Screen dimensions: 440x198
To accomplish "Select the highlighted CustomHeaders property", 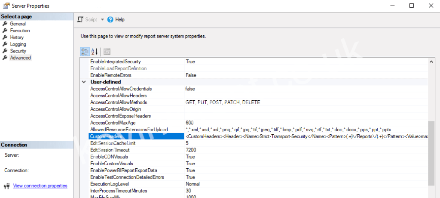I will tap(136, 136).
